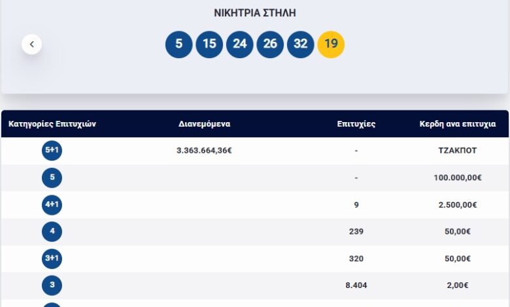Select the blue ball numbered 32

[x=301, y=44]
